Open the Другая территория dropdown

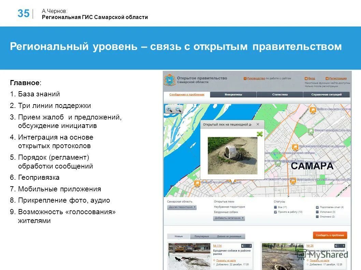(x=182, y=207)
